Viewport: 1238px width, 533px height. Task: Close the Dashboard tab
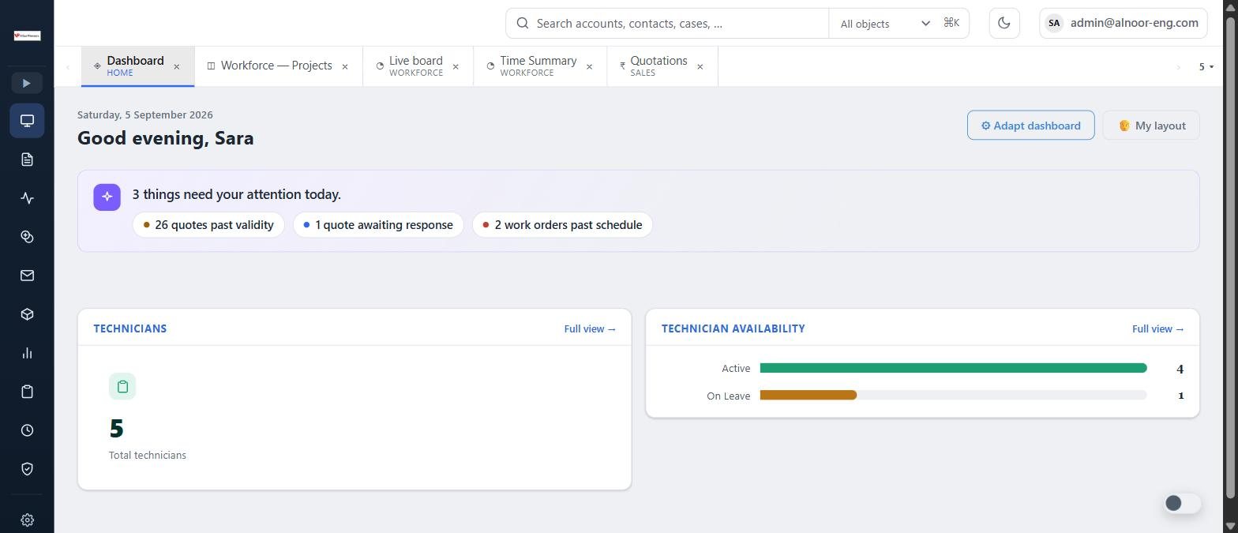pyautogui.click(x=177, y=67)
